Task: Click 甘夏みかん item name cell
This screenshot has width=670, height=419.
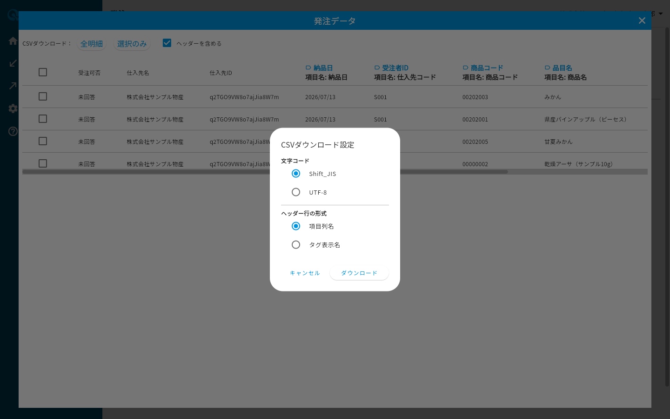Action: point(558,142)
